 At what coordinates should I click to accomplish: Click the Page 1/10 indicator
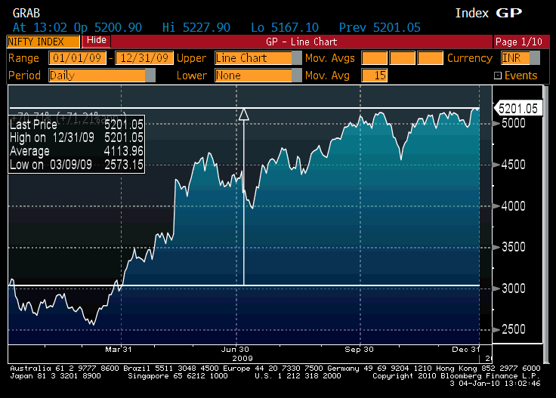[x=517, y=42]
